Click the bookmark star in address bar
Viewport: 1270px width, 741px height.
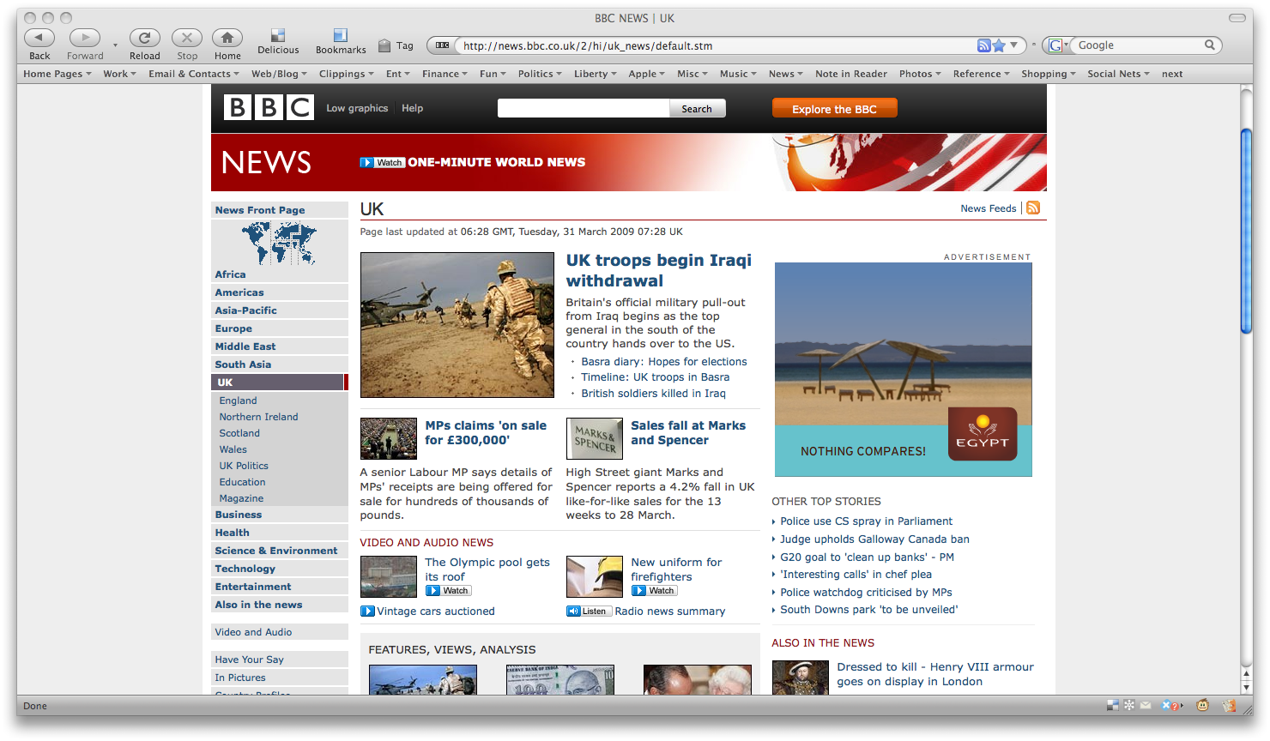tap(999, 45)
